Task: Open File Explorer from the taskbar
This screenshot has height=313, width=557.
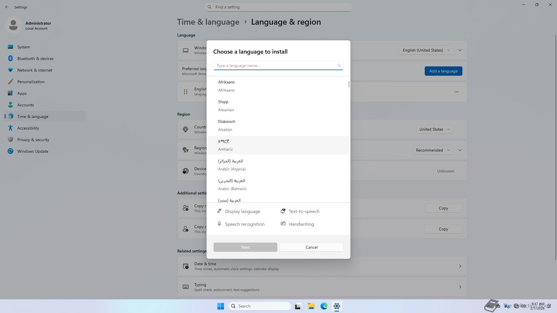Action: pyautogui.click(x=311, y=306)
